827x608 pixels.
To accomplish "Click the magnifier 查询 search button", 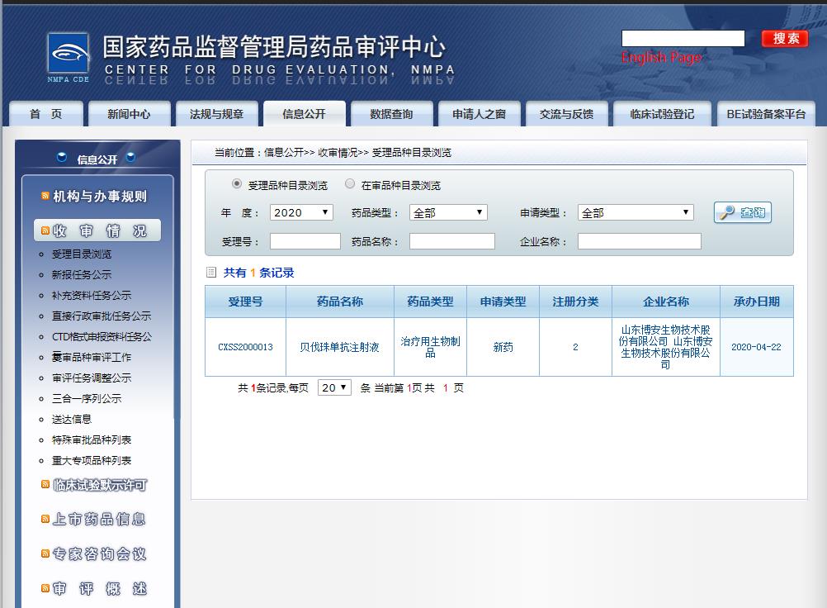I will pos(743,212).
